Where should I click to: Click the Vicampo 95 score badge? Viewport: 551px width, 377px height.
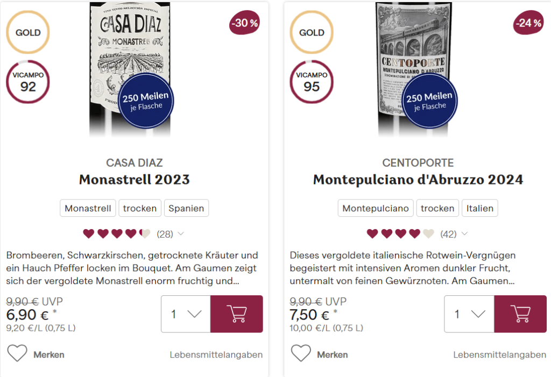[312, 82]
